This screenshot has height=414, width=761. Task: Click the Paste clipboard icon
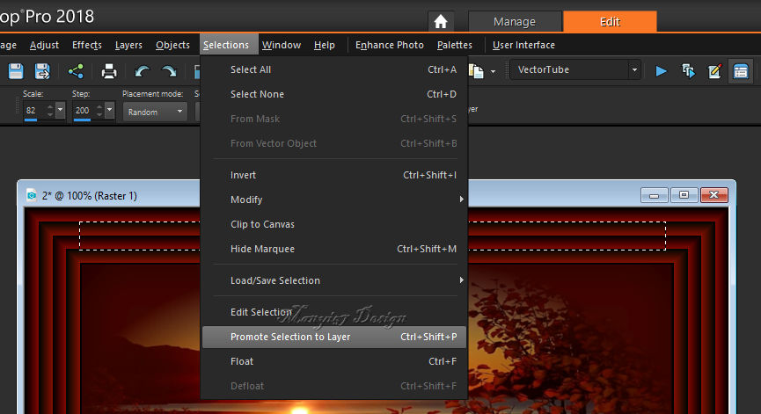(476, 71)
